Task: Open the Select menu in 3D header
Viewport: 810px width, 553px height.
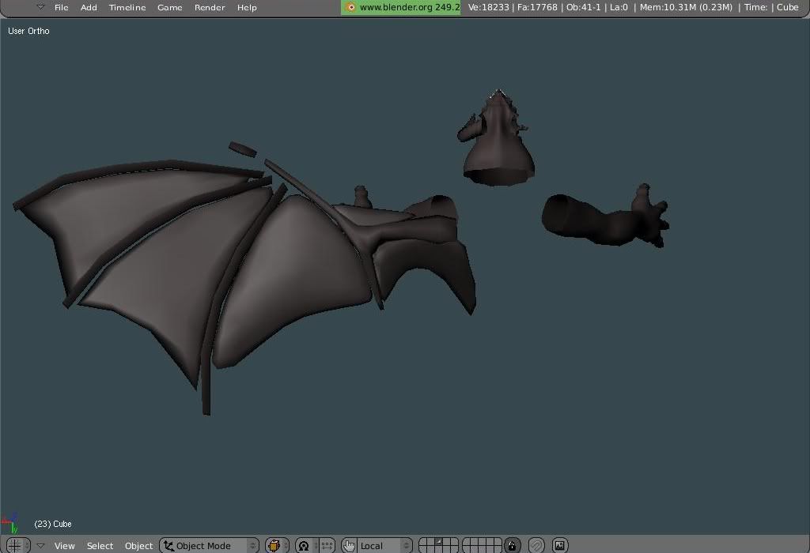Action: click(100, 545)
